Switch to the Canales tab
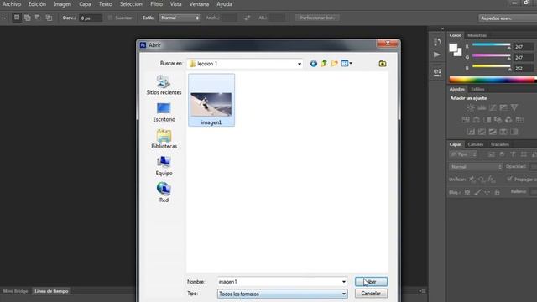 click(476, 144)
